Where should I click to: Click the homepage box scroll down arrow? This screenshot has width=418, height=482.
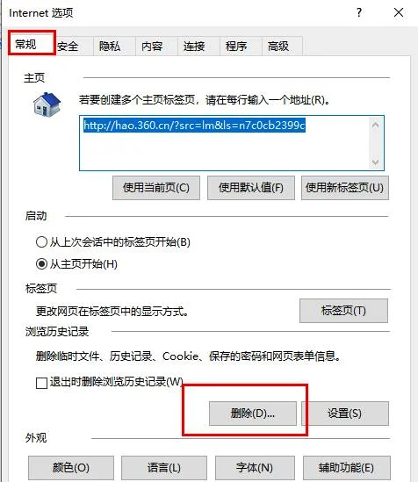[375, 162]
